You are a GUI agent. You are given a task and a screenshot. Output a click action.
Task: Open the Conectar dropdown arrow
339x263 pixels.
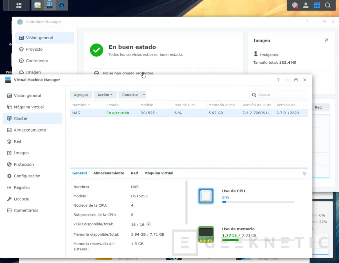coord(144,95)
